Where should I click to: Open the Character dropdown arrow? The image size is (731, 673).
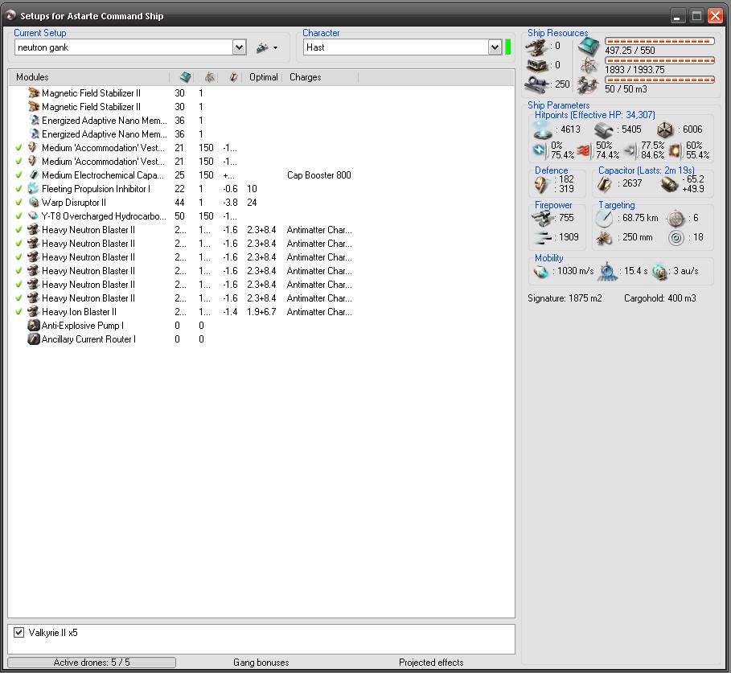click(495, 47)
